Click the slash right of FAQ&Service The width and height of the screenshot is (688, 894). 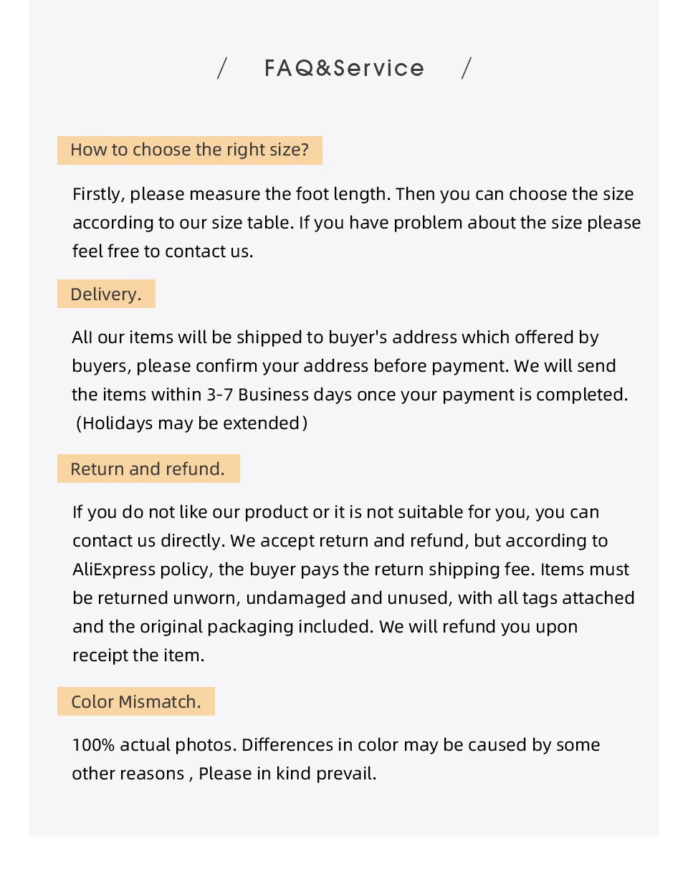coord(467,68)
